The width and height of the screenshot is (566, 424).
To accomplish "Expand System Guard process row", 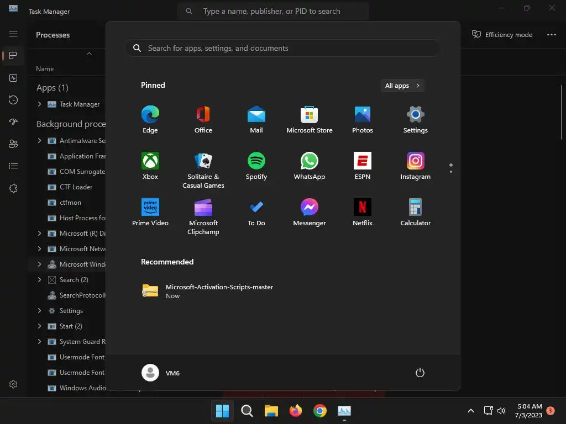I will pos(39,341).
